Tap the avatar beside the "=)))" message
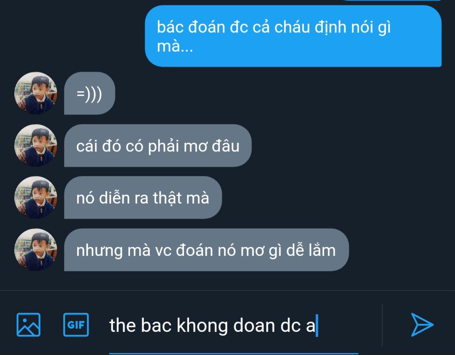Viewport: 455px width, 355px height. point(36,93)
